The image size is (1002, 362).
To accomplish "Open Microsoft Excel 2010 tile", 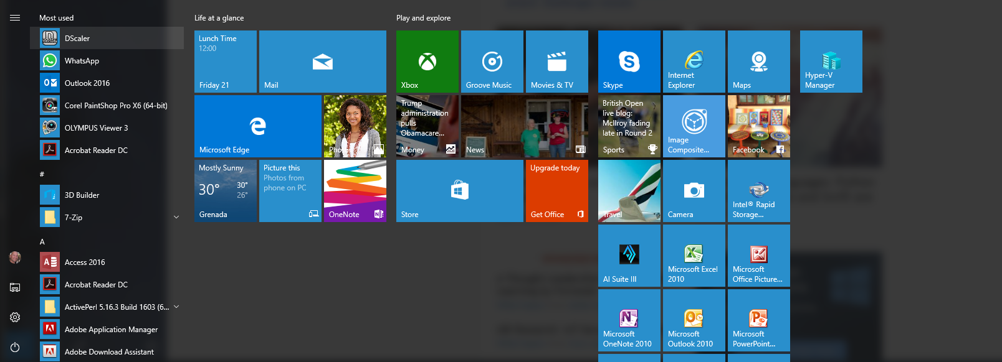I will pyautogui.click(x=694, y=256).
